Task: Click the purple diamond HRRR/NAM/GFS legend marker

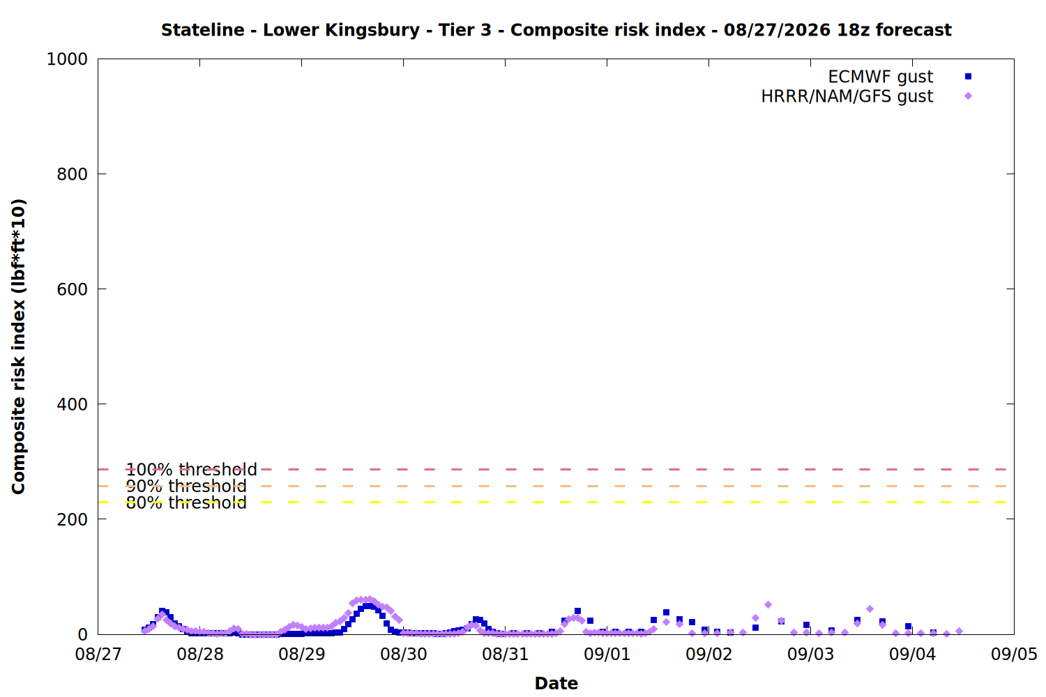Action: pyautogui.click(x=968, y=96)
